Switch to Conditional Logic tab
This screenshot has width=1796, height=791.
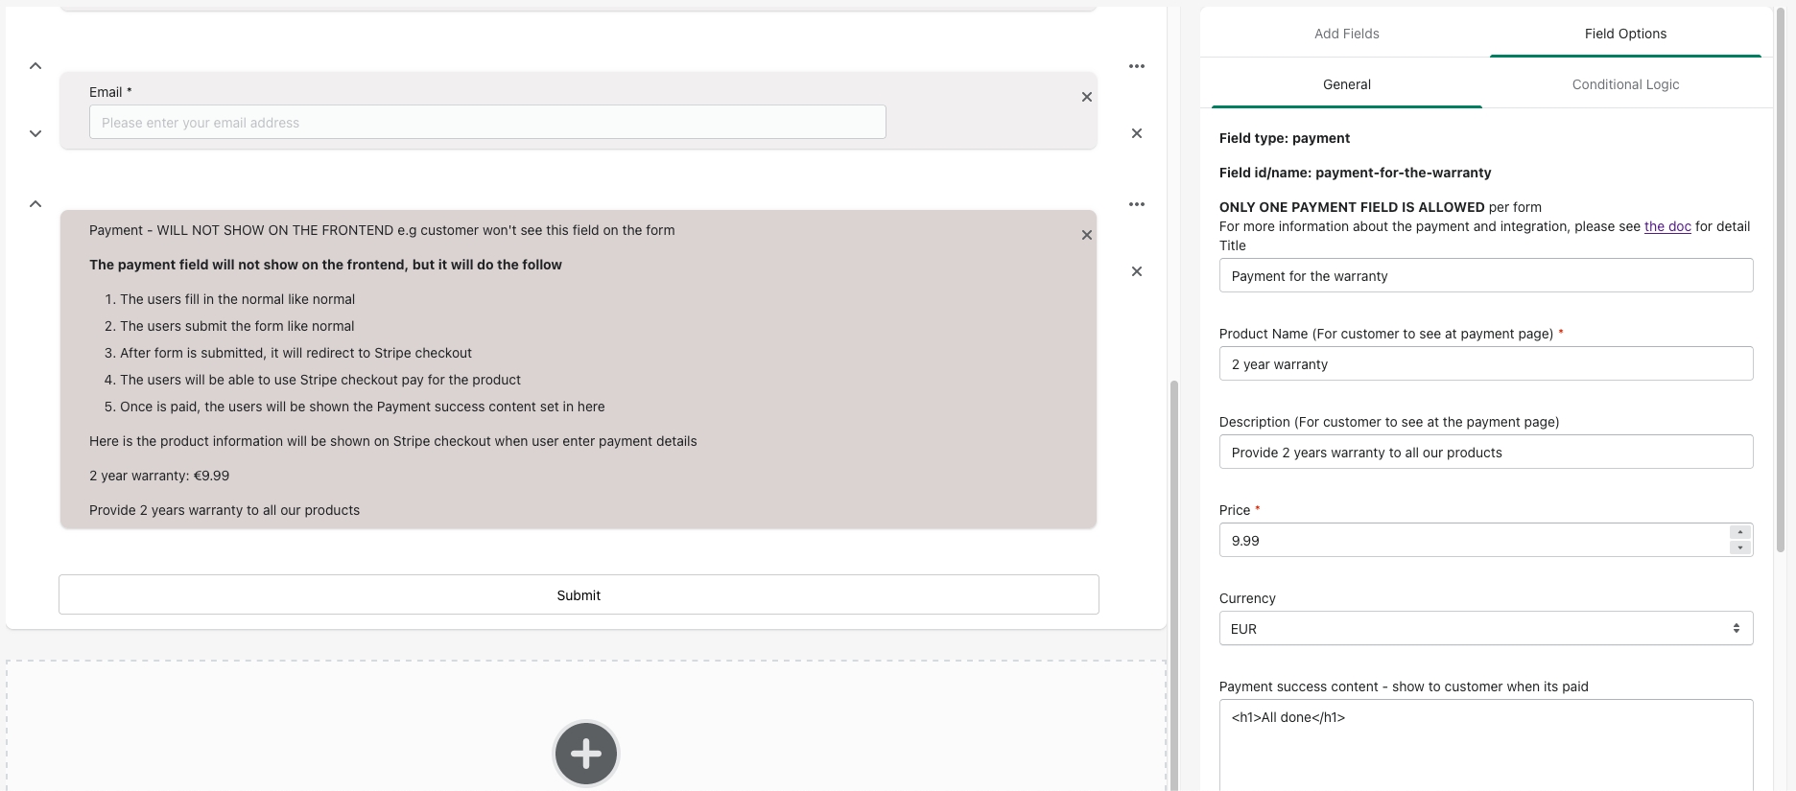1625,84
